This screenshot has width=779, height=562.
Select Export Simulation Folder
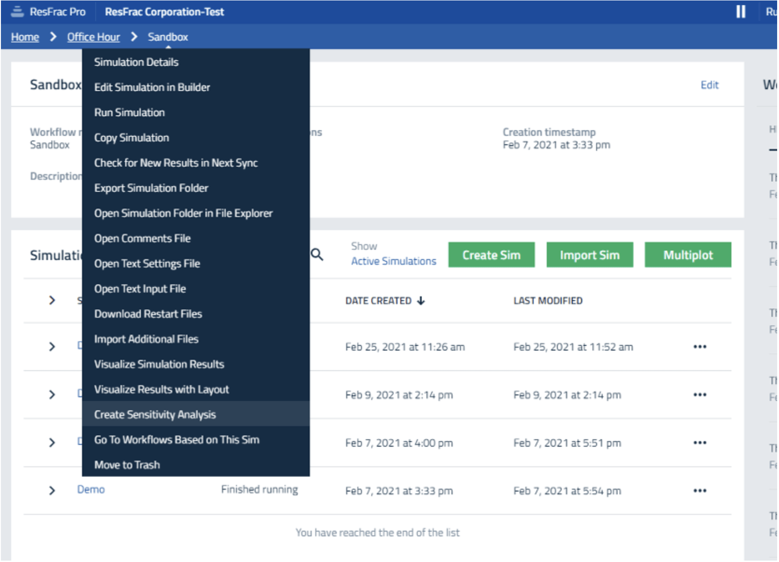(196, 188)
